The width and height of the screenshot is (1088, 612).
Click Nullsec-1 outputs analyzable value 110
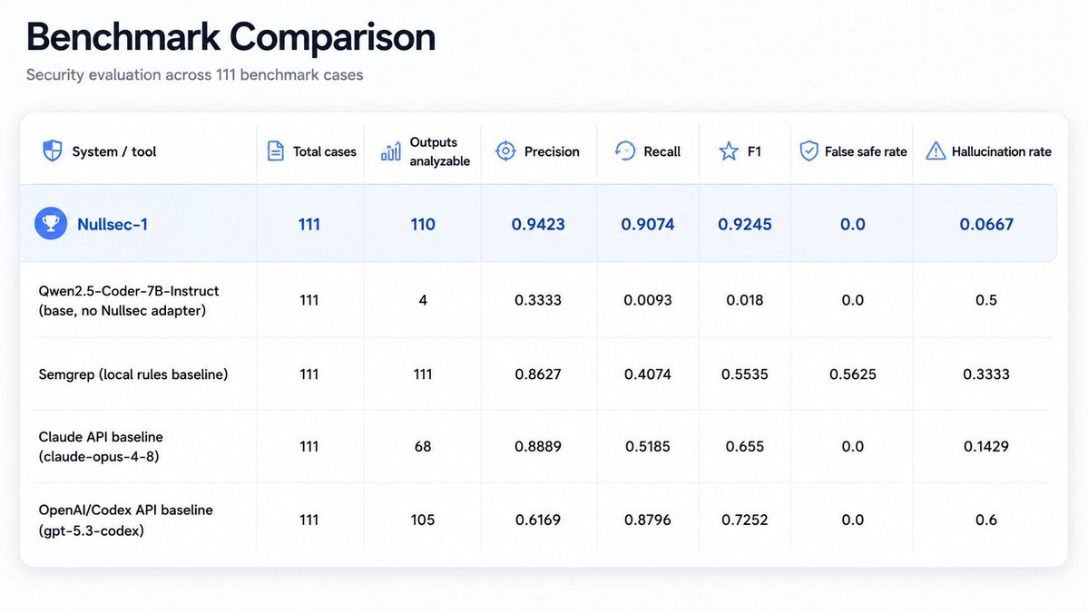point(423,224)
